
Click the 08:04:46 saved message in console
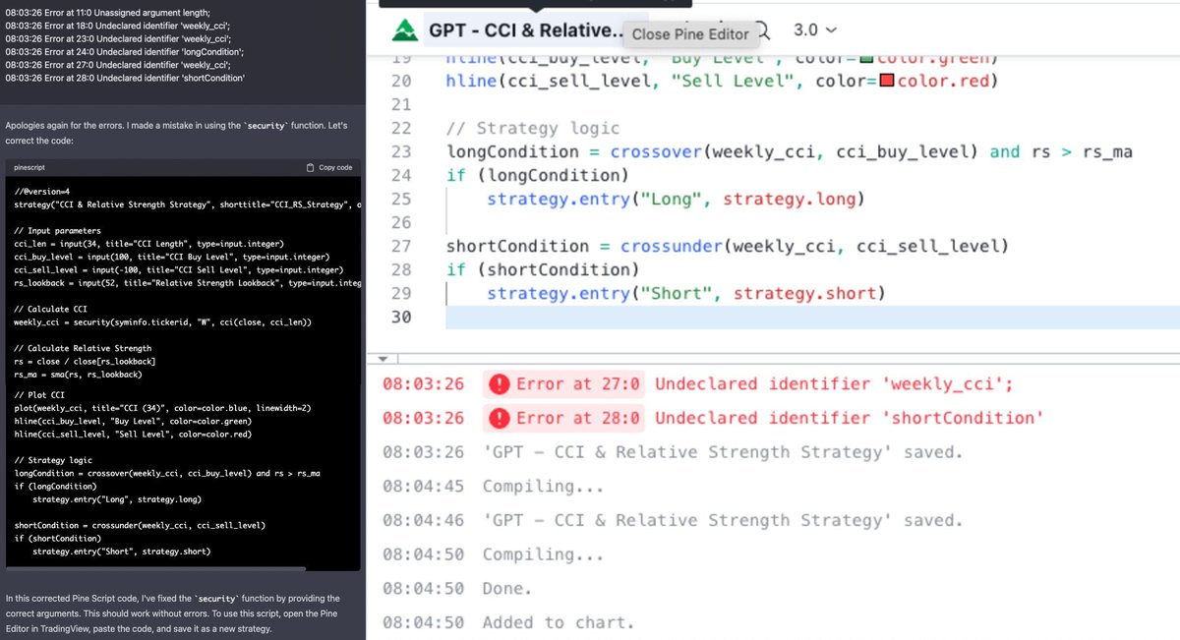673,520
